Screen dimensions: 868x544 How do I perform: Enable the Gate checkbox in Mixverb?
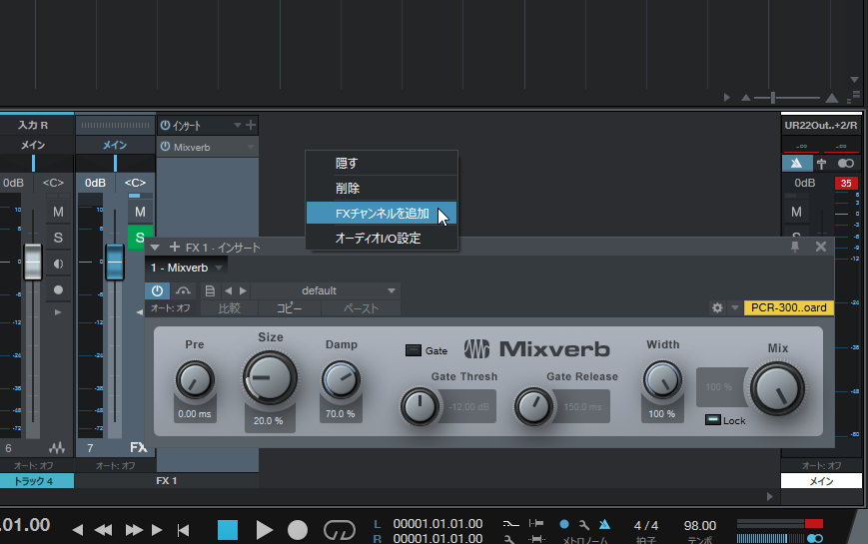pyautogui.click(x=413, y=350)
